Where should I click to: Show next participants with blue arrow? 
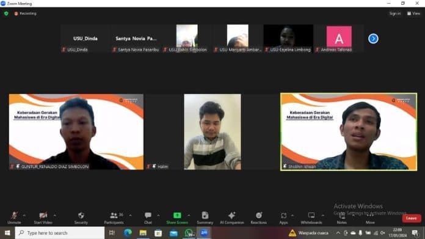[373, 39]
